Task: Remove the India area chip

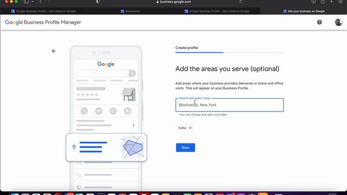Action: coord(190,128)
